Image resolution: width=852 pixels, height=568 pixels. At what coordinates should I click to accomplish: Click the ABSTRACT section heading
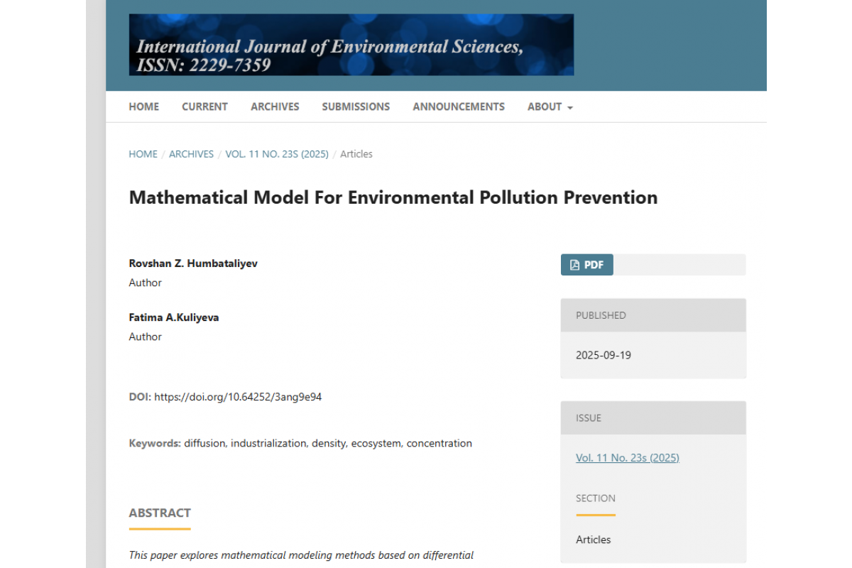pyautogui.click(x=160, y=513)
